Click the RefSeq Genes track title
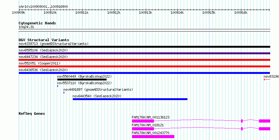279x140 pixels. click(x=32, y=113)
